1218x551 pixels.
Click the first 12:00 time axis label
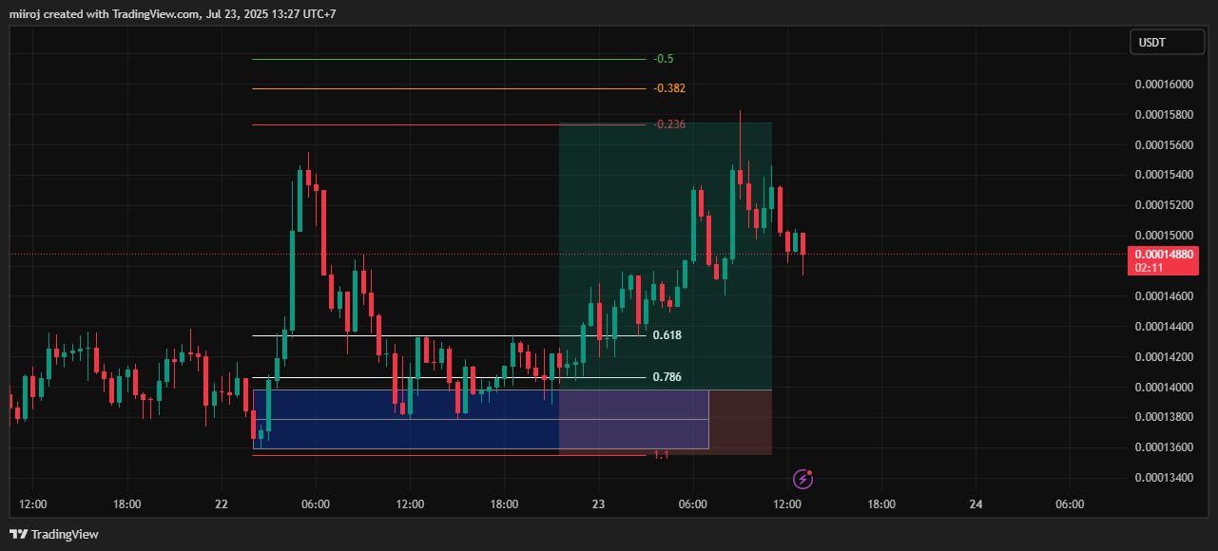[33, 504]
